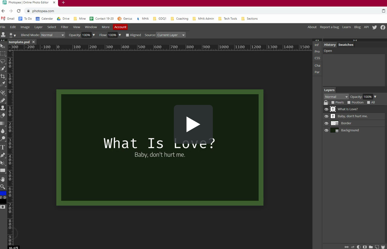Select the Crop tool

(x=3, y=77)
